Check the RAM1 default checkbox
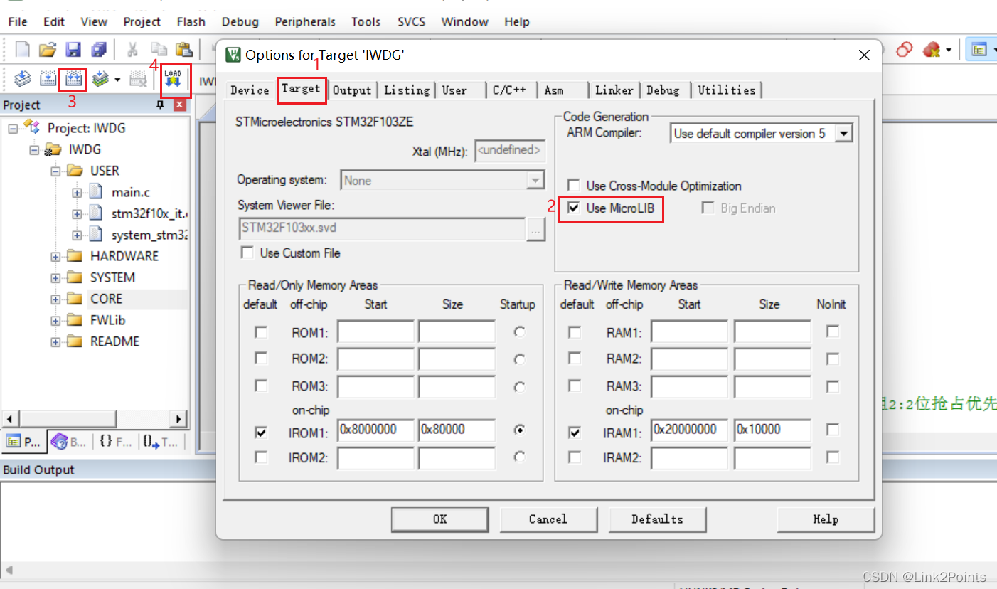This screenshot has height=589, width=997. point(575,332)
